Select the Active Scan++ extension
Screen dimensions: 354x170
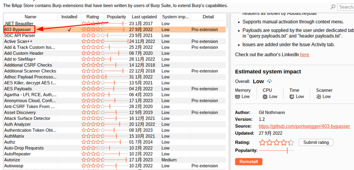[x=114, y=41]
